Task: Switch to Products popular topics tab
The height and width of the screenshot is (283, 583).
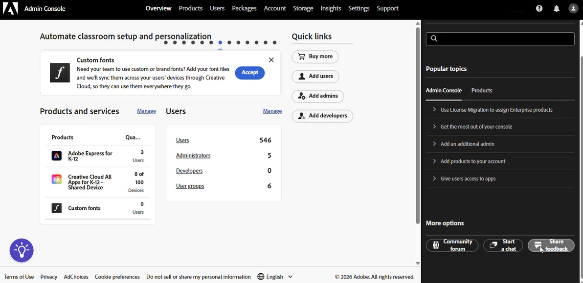Action: click(482, 90)
